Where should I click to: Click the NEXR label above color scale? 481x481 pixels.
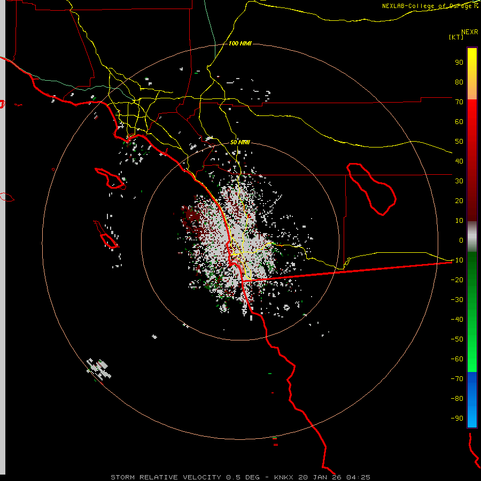pyautogui.click(x=470, y=32)
